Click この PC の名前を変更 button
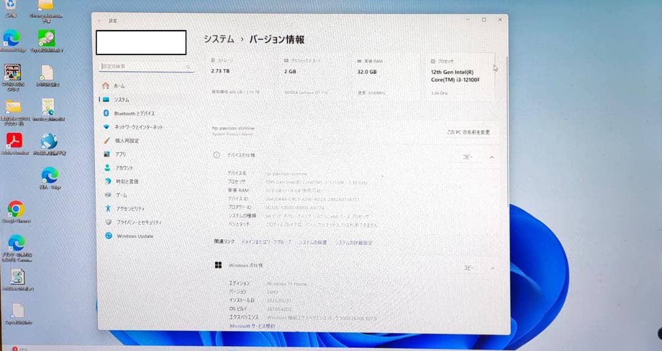 pos(469,132)
